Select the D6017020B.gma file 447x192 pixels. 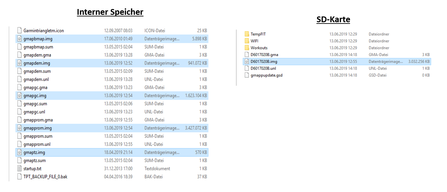click(x=264, y=55)
